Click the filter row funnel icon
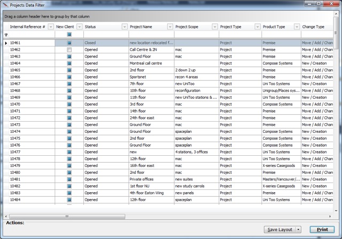This screenshot has height=239, width=342. (6, 34)
